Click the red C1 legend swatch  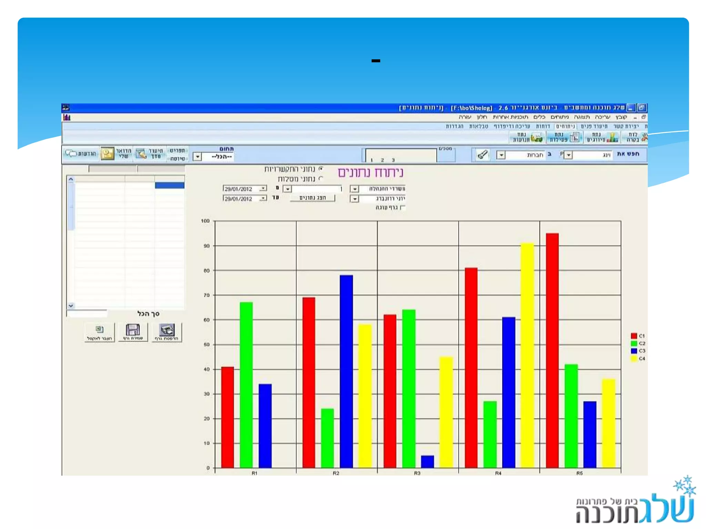(x=634, y=336)
